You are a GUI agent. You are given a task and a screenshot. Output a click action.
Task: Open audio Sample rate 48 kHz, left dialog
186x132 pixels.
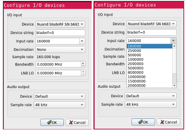pyautogui.click(x=59, y=105)
